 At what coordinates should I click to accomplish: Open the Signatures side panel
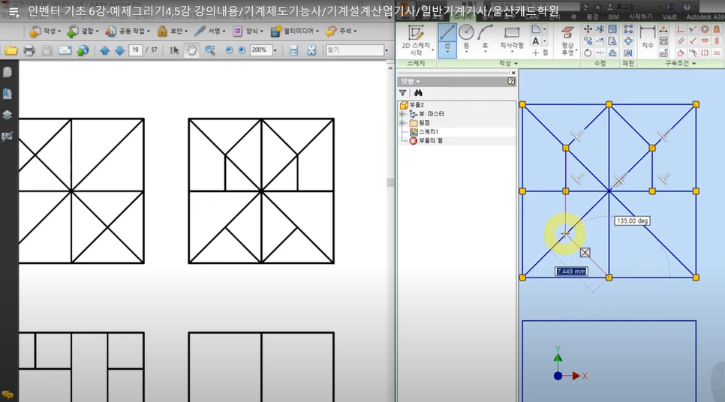click(8, 136)
